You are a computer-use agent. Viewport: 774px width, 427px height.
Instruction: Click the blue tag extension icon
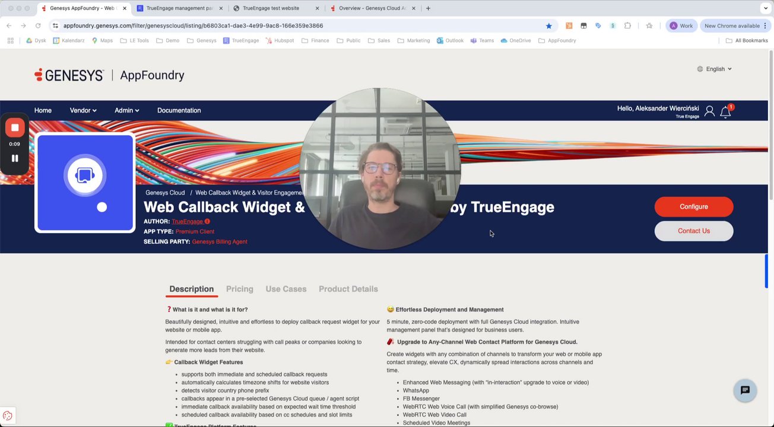click(x=598, y=26)
